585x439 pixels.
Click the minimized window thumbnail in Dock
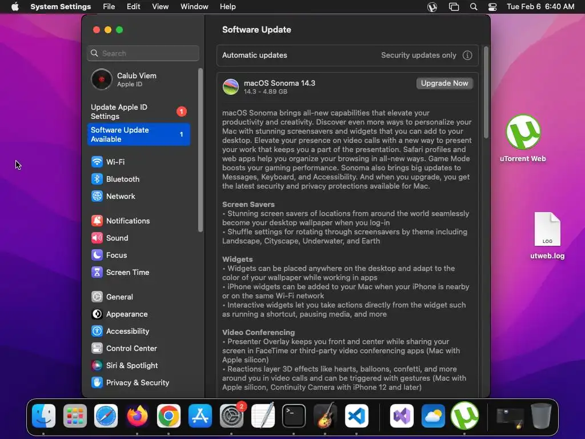pyautogui.click(x=510, y=418)
